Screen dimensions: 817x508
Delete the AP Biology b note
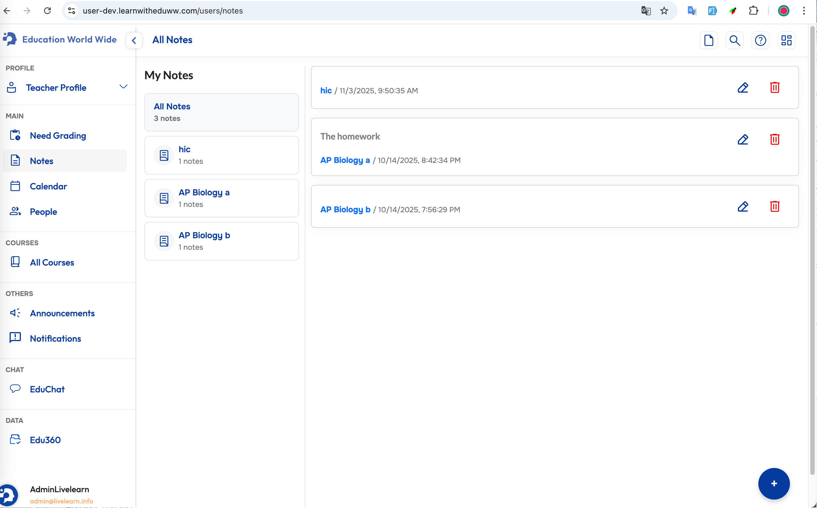(x=774, y=206)
